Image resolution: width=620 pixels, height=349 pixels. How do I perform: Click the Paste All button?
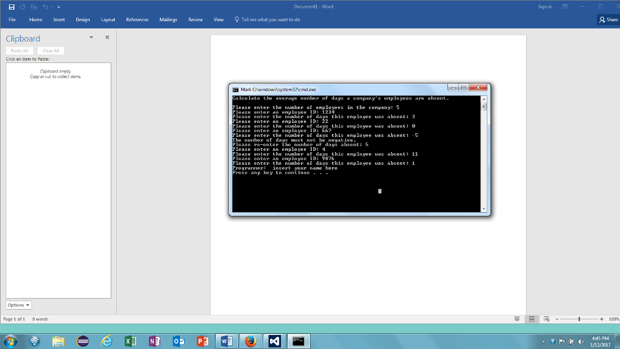coord(19,50)
